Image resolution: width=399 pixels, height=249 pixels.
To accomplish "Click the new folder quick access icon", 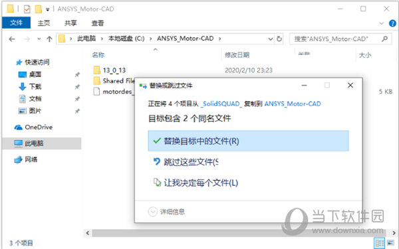I will coord(38,9).
